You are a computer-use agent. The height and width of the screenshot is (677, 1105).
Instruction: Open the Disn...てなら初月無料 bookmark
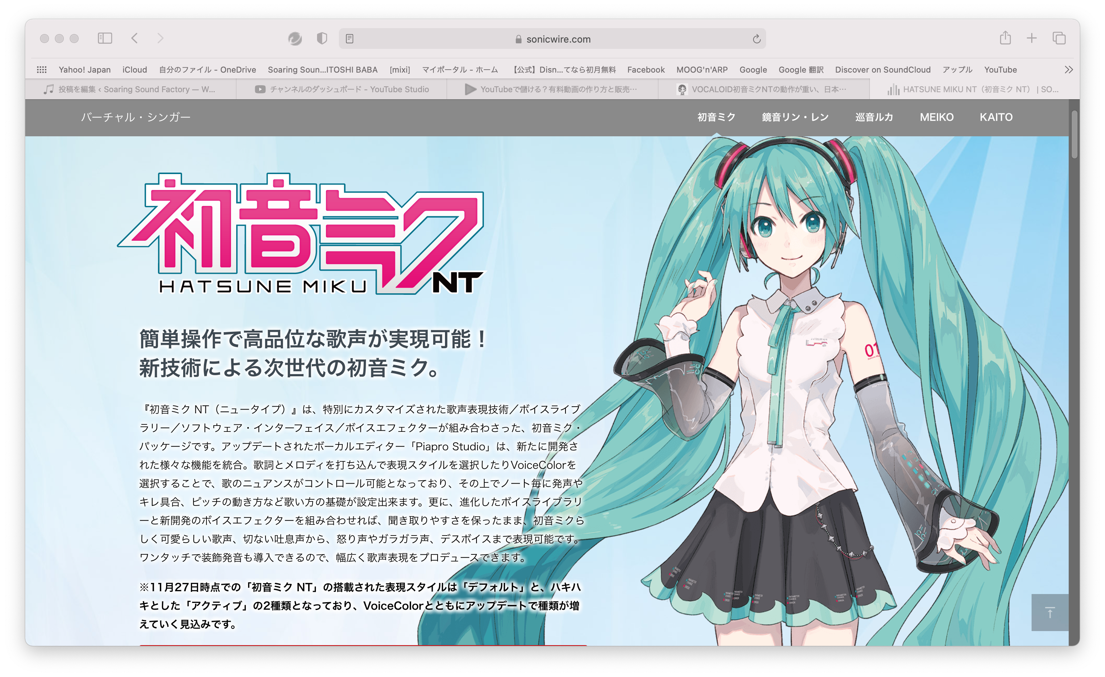[563, 70]
